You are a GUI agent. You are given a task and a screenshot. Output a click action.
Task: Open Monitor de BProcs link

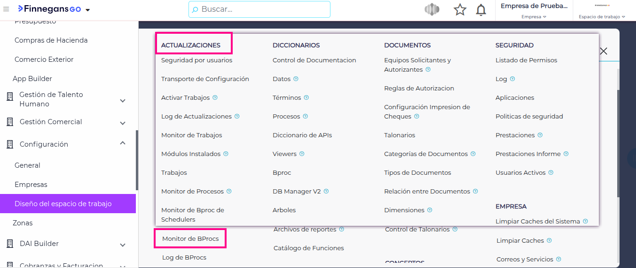tap(190, 239)
